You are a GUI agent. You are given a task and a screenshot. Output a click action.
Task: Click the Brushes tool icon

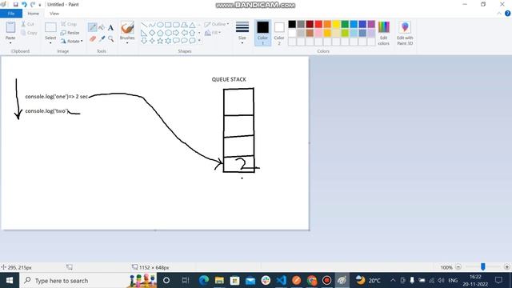click(x=127, y=27)
